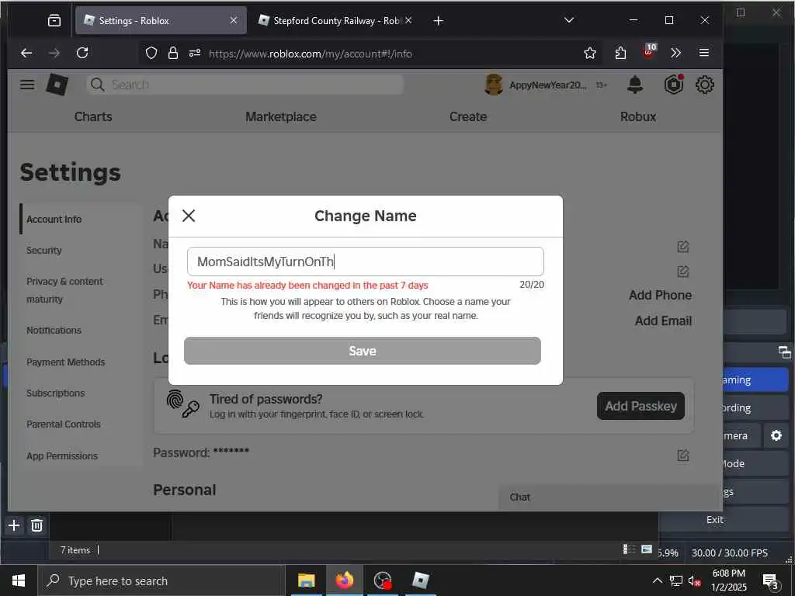
Task: Open the site permissions icon in the address bar
Action: [195, 54]
